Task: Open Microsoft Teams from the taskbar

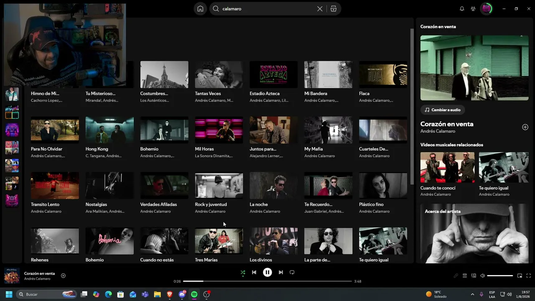Action: click(145, 294)
